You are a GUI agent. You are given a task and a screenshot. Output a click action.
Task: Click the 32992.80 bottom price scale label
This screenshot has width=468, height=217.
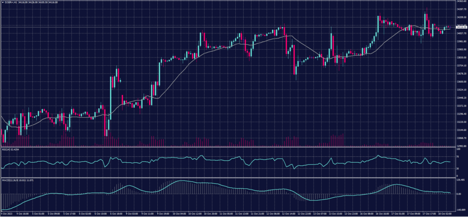(459, 146)
